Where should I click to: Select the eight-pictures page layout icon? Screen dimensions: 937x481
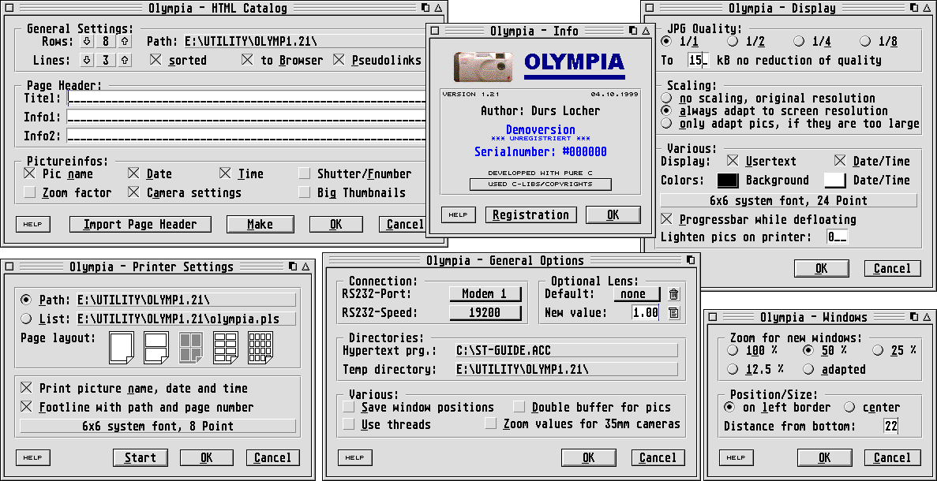[225, 348]
